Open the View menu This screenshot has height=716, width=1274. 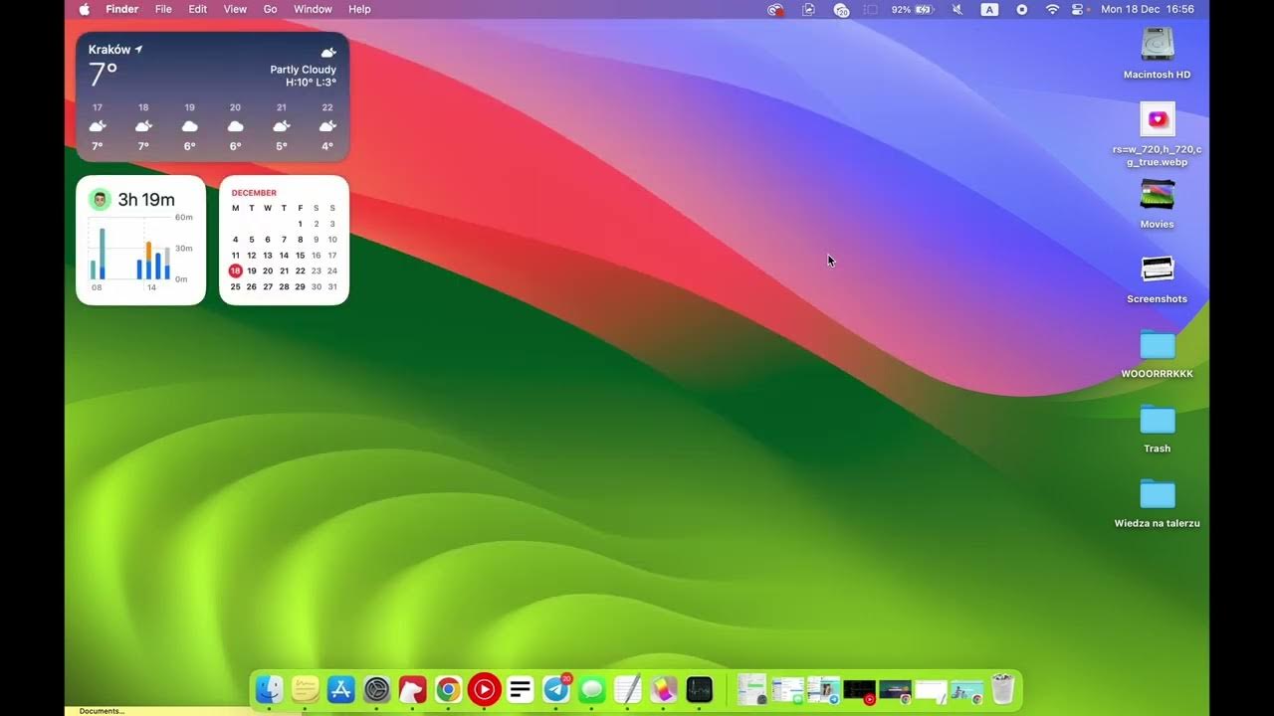pyautogui.click(x=235, y=9)
